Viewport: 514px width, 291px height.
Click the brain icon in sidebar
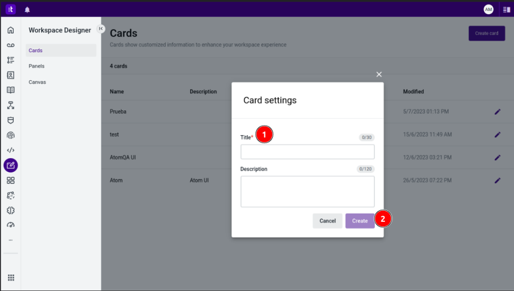(10, 210)
